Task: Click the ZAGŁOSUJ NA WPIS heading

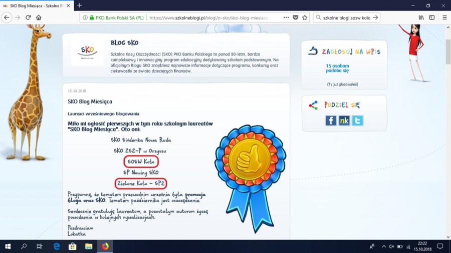Action: point(351,51)
